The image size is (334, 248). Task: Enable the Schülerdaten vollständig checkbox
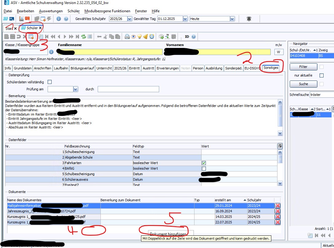point(49,82)
